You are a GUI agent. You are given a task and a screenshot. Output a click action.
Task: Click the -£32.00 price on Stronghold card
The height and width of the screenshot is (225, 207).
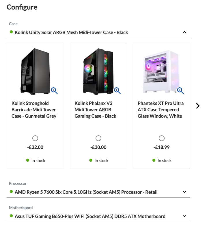(35, 147)
